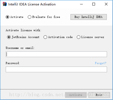Click the 'Username or email:' label
Screen dimensions: 113x100
click(20, 48)
